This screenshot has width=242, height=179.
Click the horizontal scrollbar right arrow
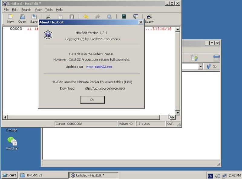tap(173, 117)
